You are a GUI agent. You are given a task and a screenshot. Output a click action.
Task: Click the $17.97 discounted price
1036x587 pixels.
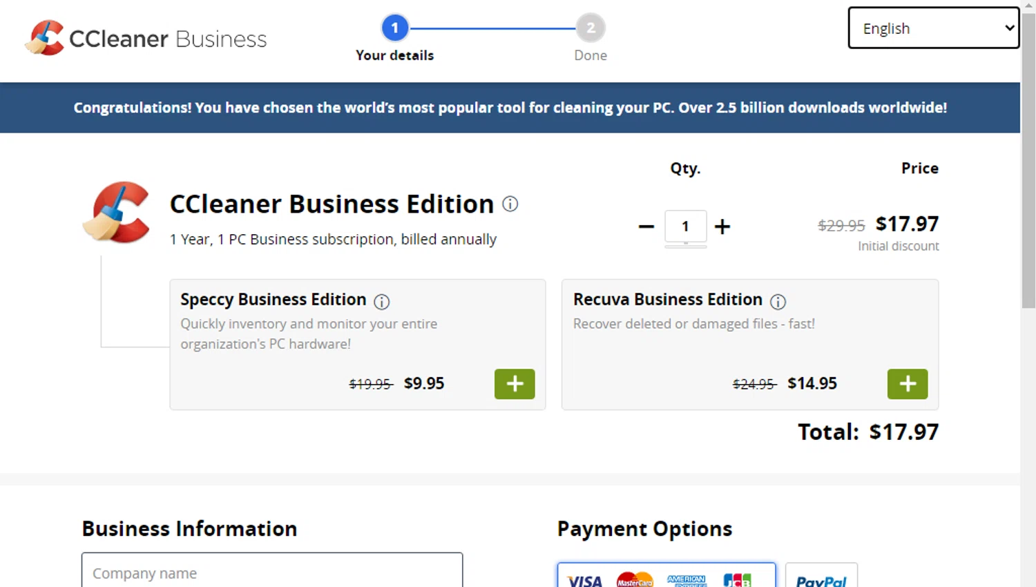(907, 224)
